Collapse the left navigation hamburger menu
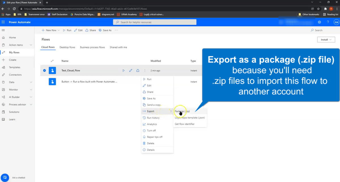 coord(3,30)
